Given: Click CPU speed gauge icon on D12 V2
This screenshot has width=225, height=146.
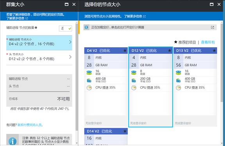Looking at the screenshot, I should click(134, 87).
